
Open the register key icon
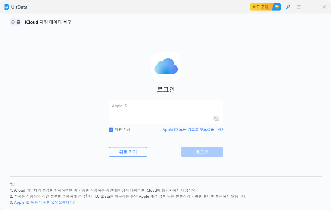pyautogui.click(x=288, y=7)
